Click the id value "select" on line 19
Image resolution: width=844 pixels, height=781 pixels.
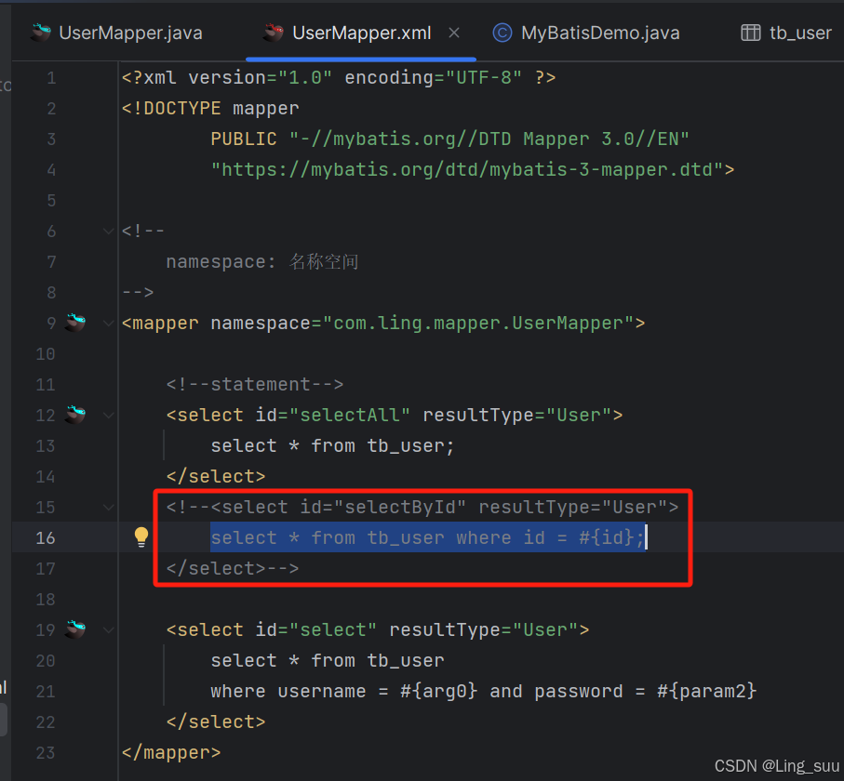[333, 629]
